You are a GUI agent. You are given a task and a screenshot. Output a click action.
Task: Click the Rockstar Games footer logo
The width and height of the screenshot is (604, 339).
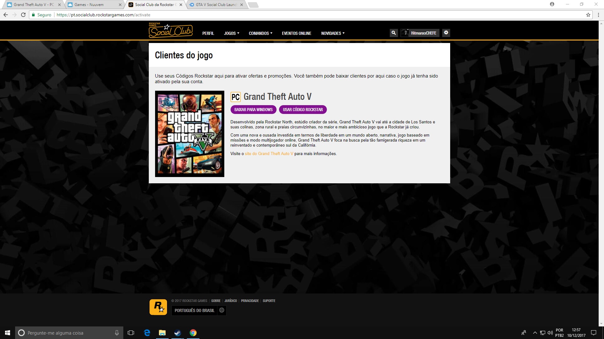[158, 307]
